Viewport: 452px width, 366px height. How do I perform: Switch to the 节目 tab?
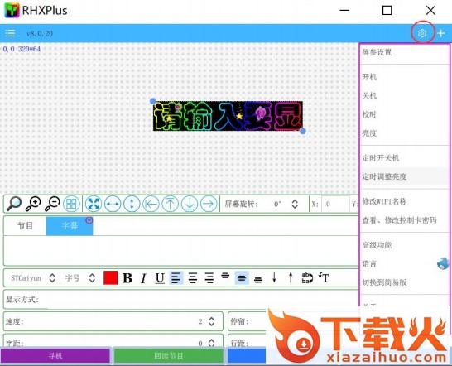pyautogui.click(x=25, y=225)
